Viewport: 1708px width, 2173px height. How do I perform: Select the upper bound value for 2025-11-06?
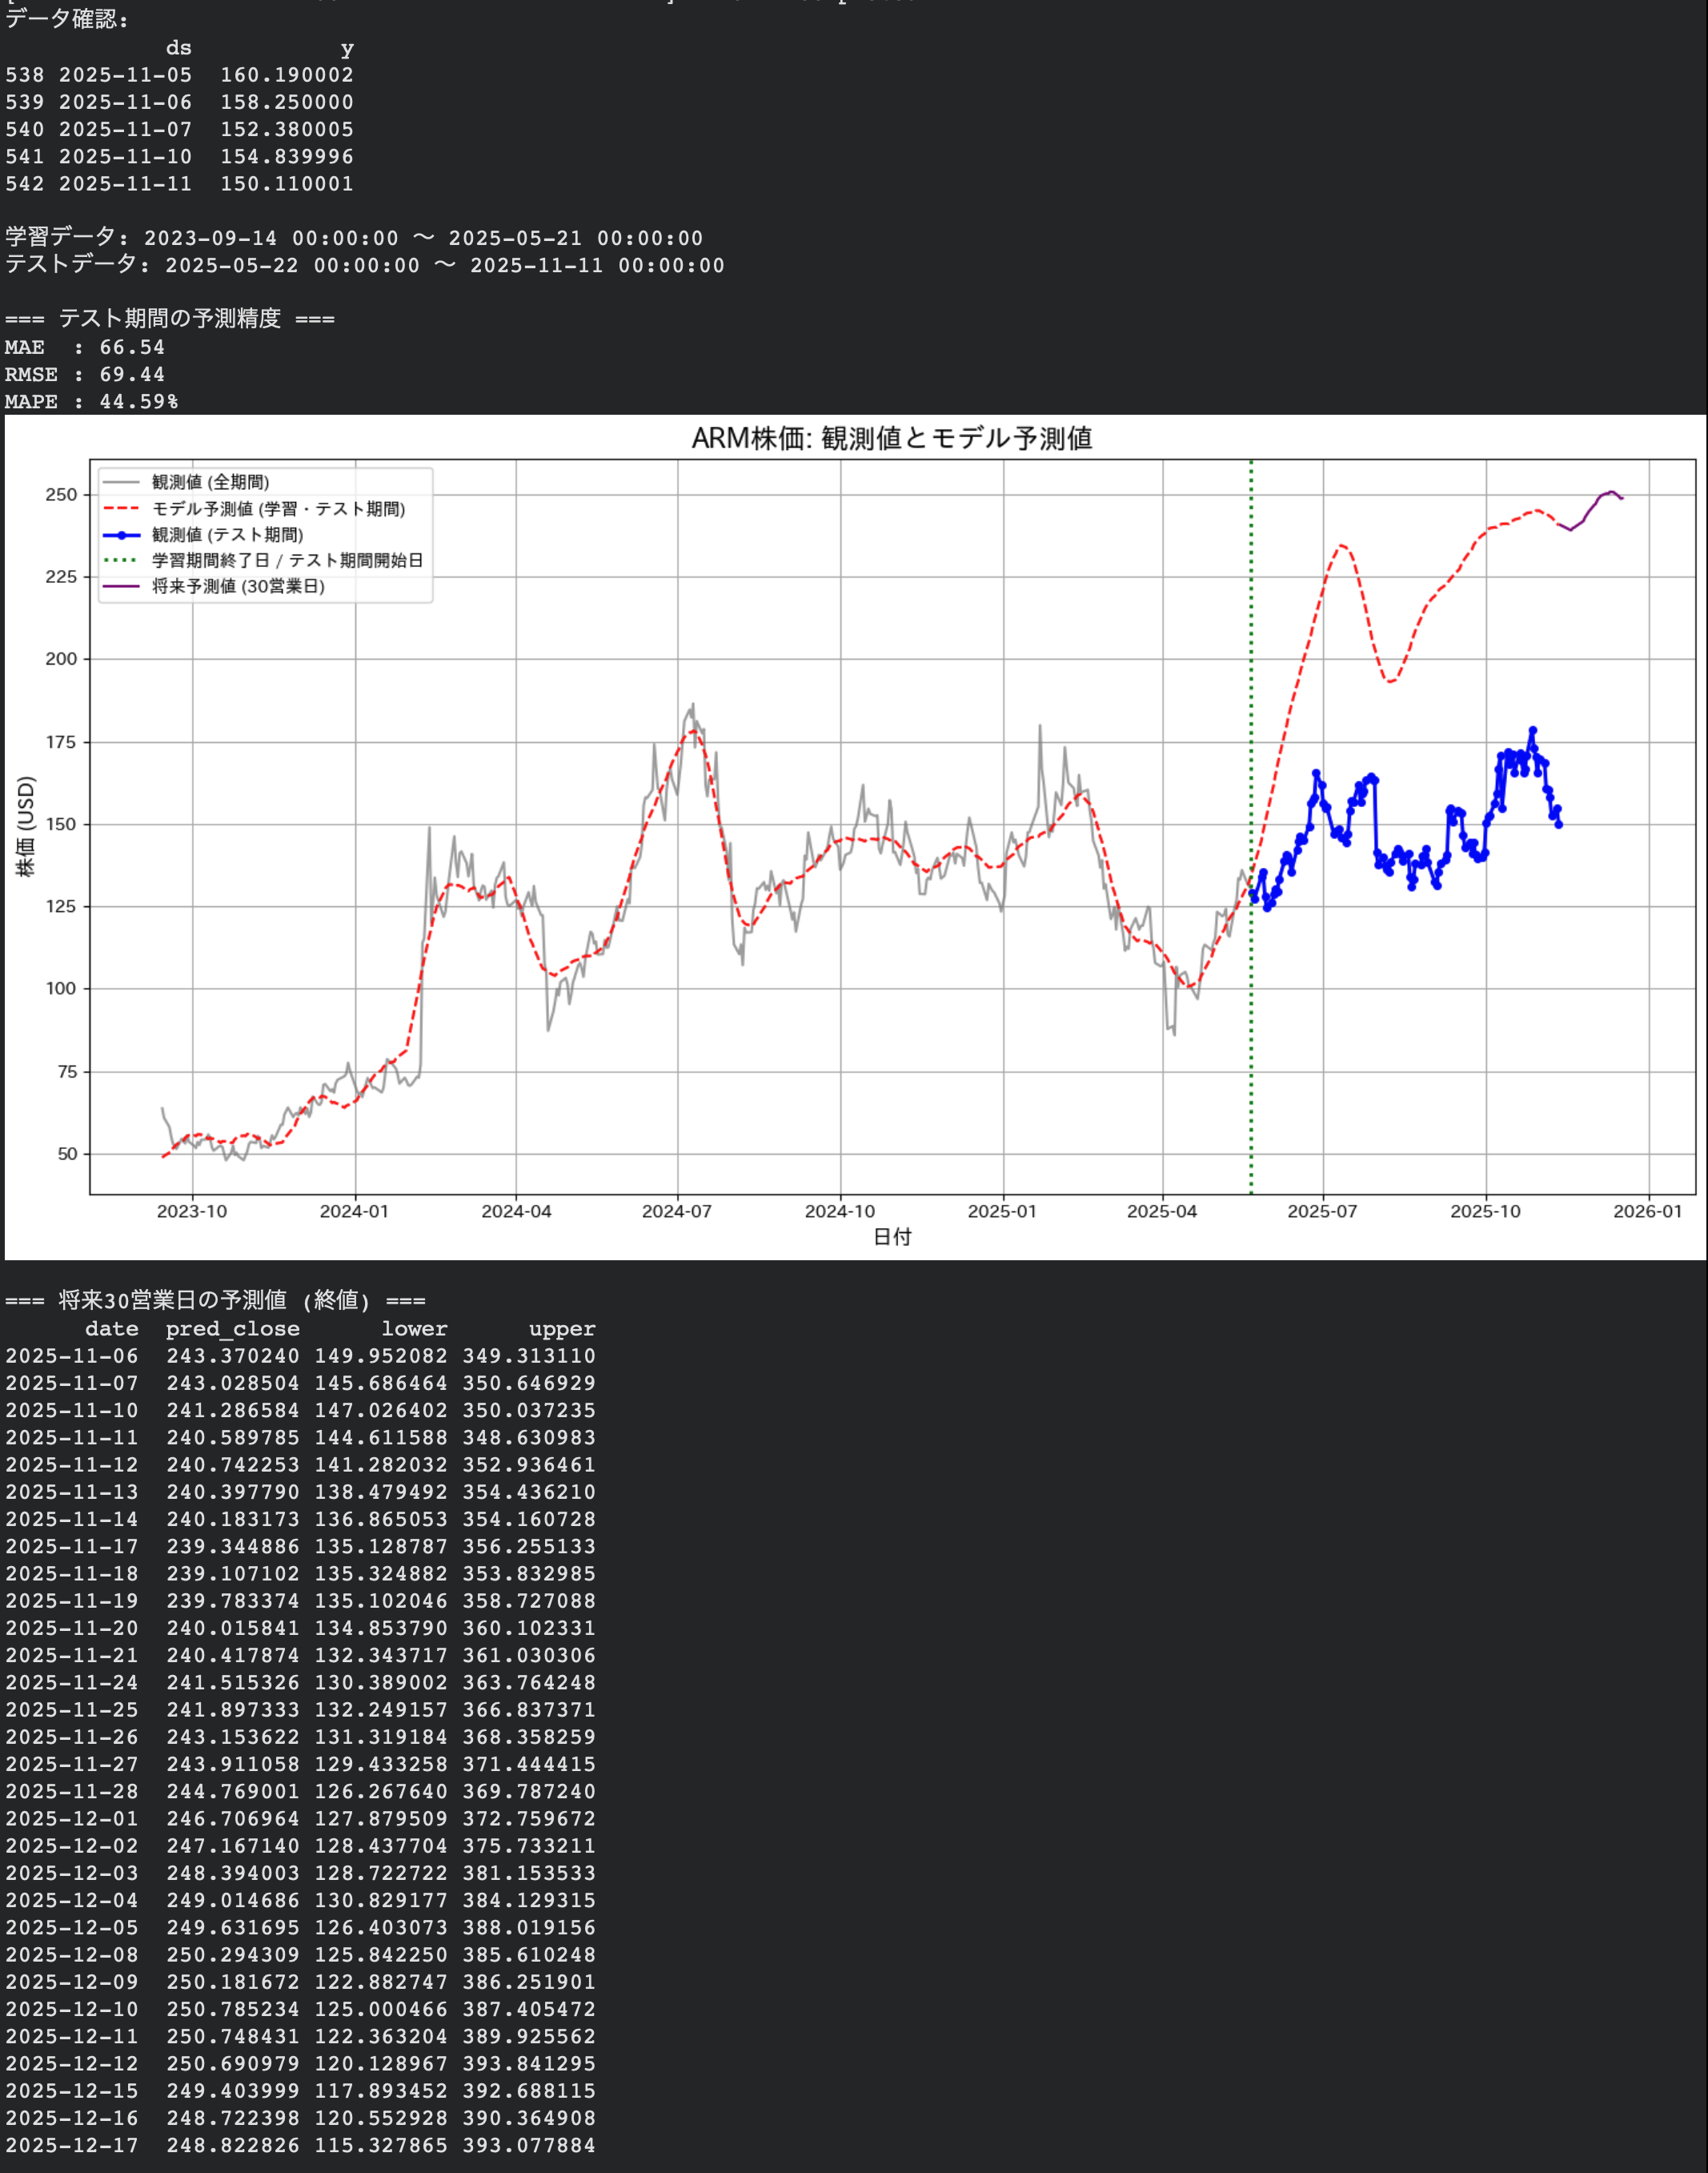(530, 1356)
